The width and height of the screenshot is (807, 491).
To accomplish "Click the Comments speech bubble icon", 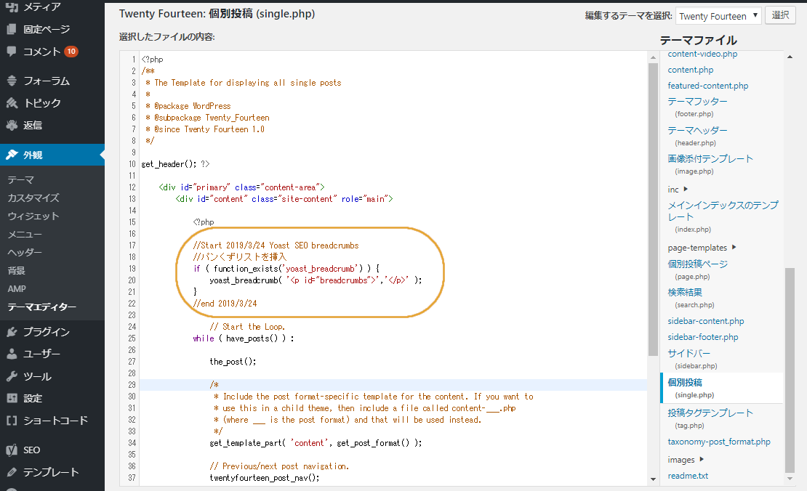I will [12, 52].
